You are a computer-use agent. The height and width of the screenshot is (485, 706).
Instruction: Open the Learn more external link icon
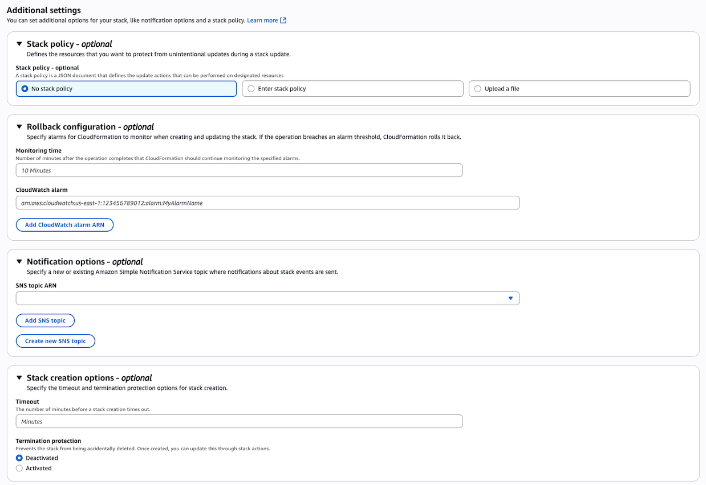pos(282,20)
